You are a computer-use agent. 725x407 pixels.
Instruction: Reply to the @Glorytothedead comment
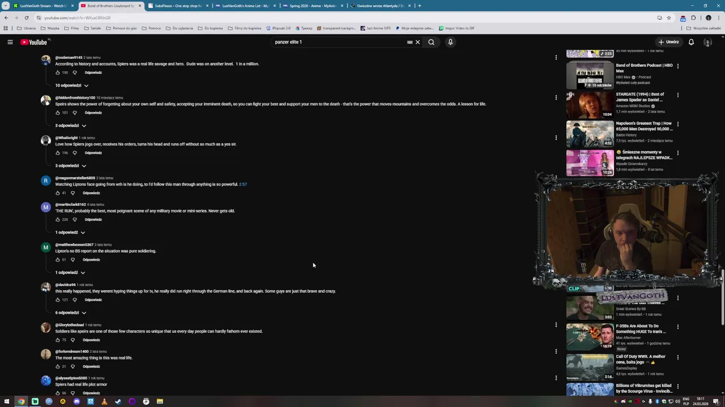point(91,340)
